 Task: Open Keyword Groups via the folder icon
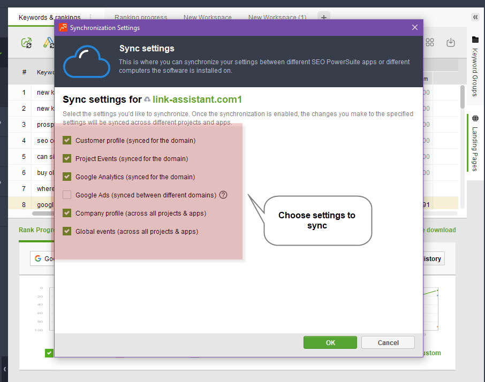(x=475, y=40)
